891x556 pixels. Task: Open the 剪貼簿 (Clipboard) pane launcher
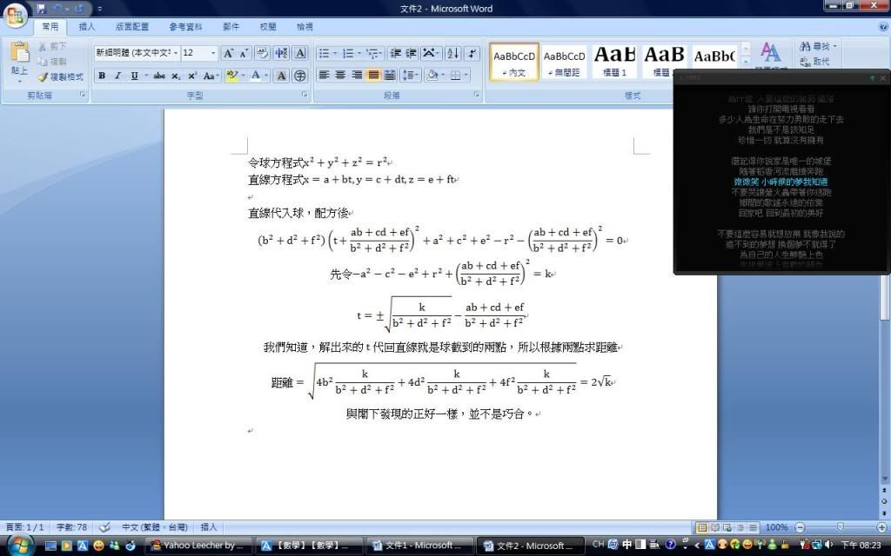(x=83, y=95)
